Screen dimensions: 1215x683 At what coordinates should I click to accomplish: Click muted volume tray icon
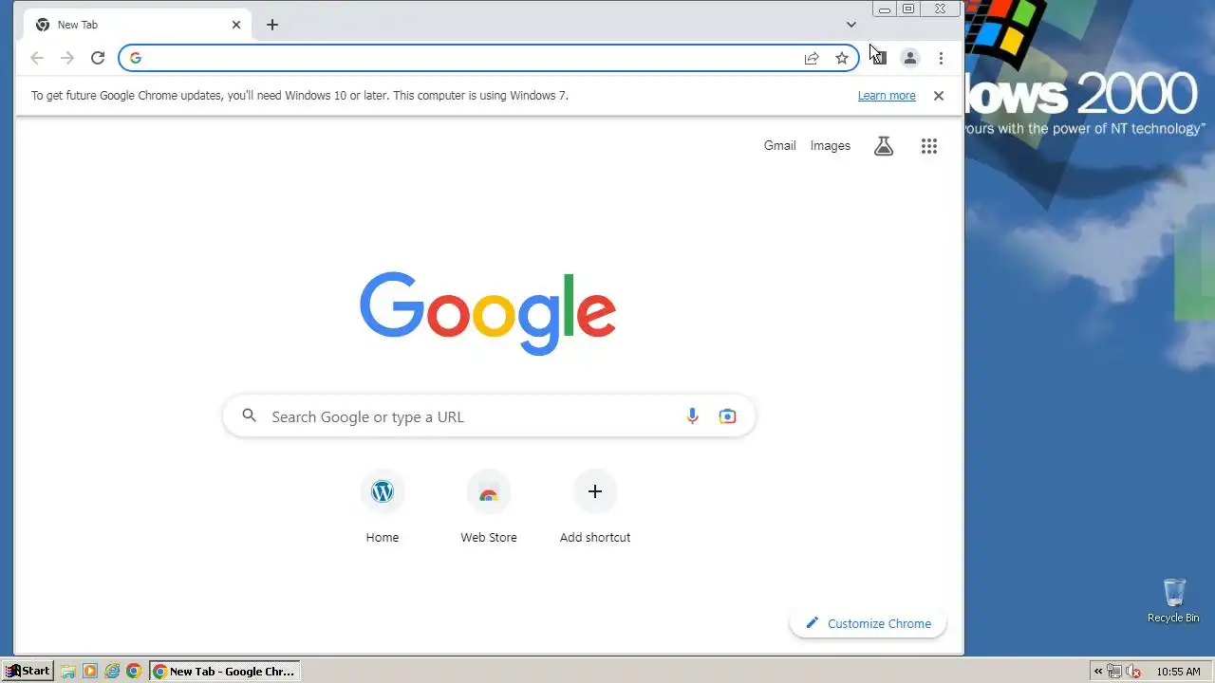1133,672
